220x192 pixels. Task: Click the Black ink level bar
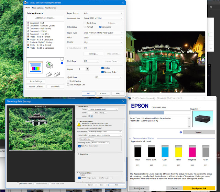[x=138, y=151]
